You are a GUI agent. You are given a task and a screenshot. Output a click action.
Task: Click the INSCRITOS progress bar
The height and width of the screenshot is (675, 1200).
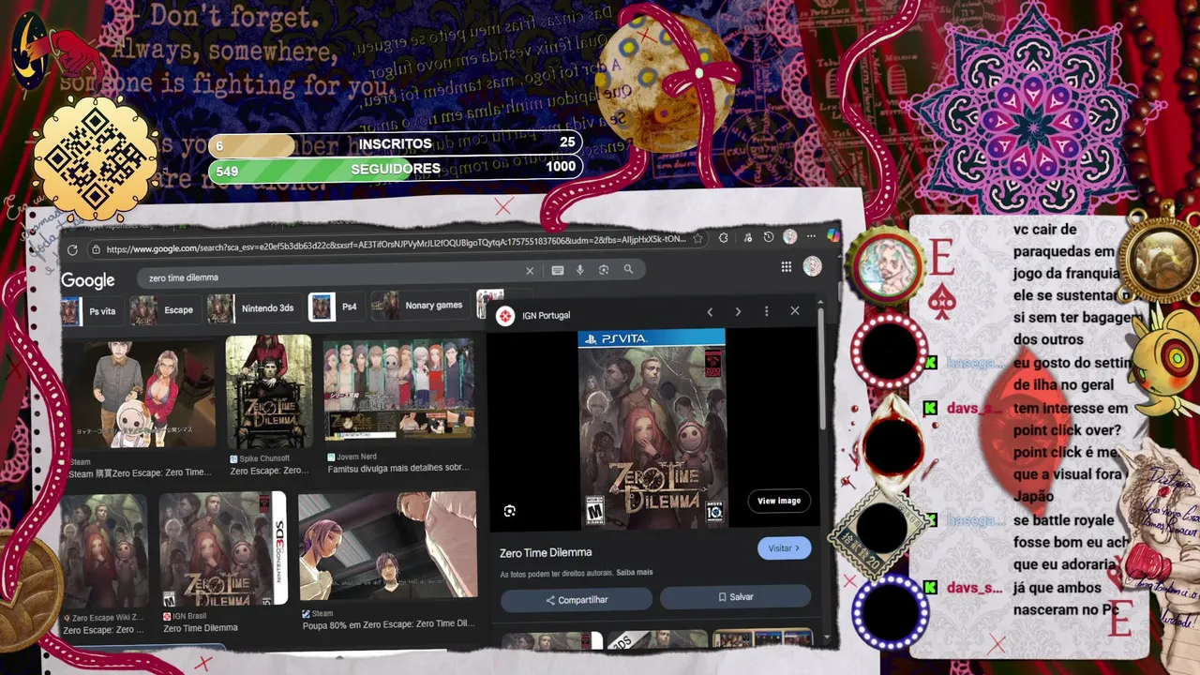point(396,144)
